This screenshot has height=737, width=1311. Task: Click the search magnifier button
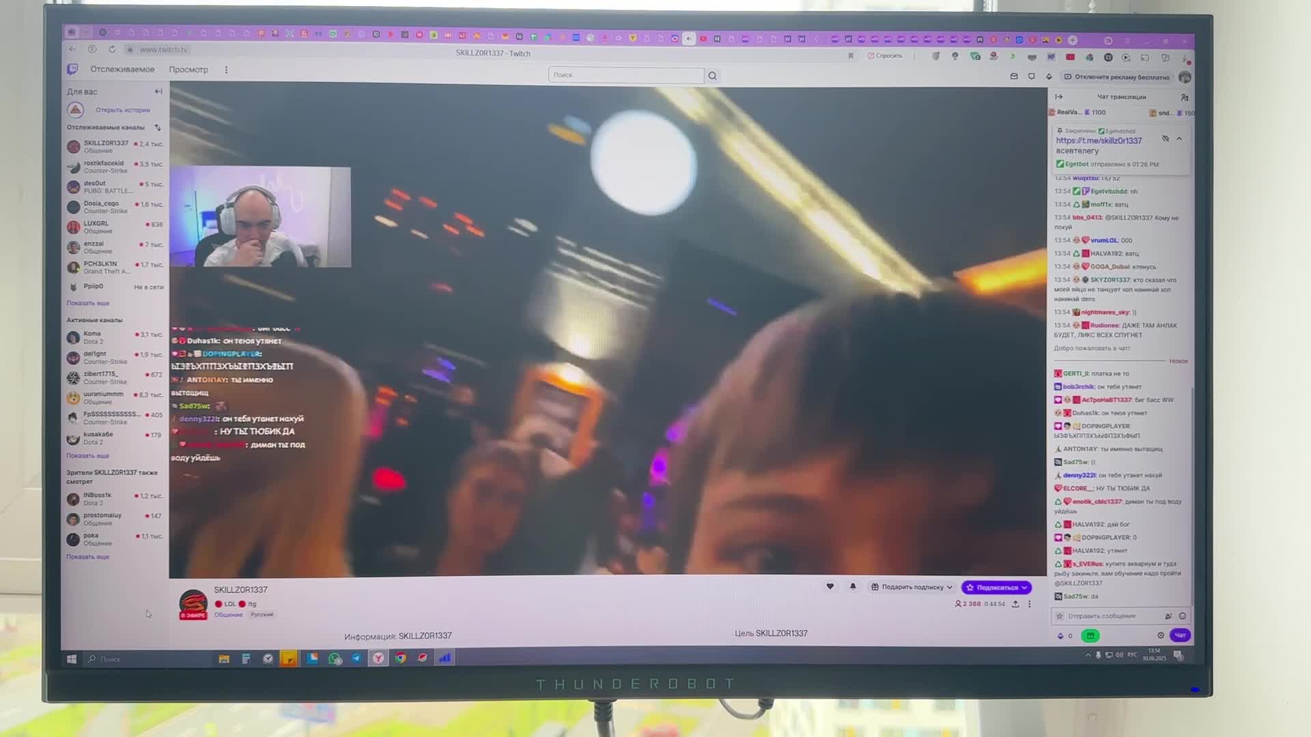(712, 76)
